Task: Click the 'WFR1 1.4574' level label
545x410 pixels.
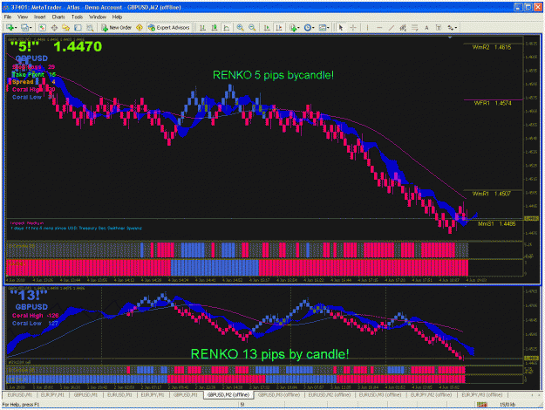Action: pyautogui.click(x=493, y=103)
